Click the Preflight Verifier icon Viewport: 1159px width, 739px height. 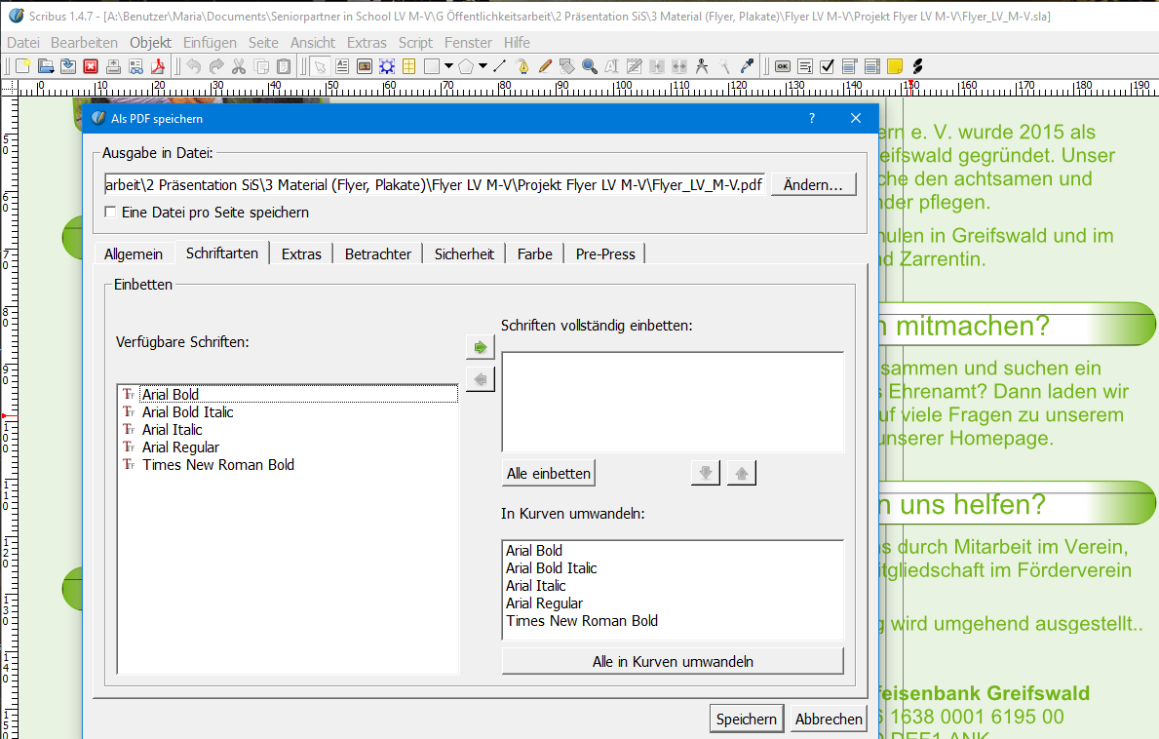click(135, 66)
